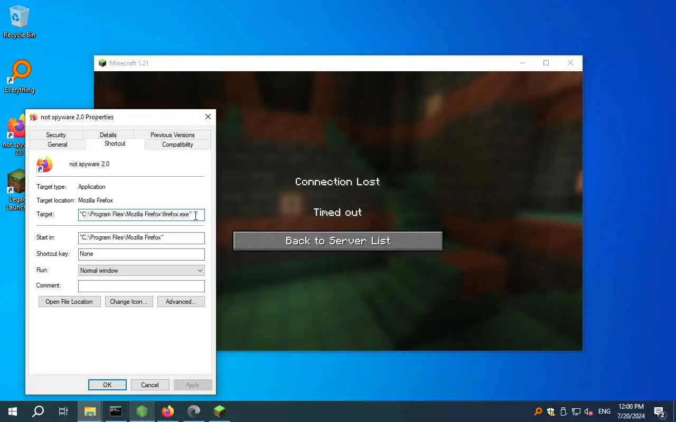Screen dimensions: 676x422
Task: Open the Run dropdown showing Normal window
Action: (x=141, y=271)
